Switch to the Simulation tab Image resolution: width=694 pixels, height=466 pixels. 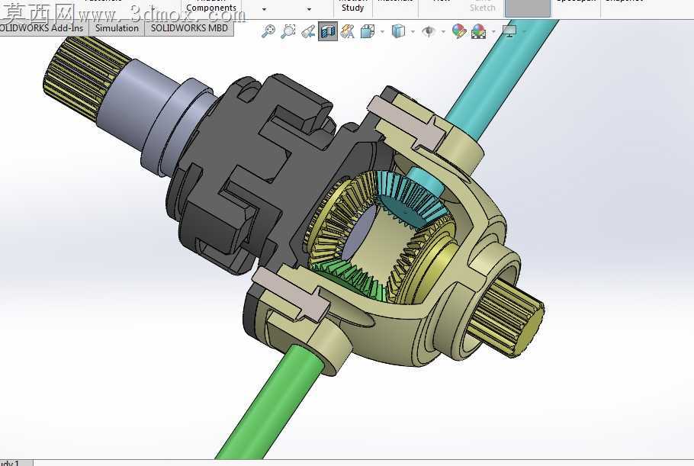point(117,28)
